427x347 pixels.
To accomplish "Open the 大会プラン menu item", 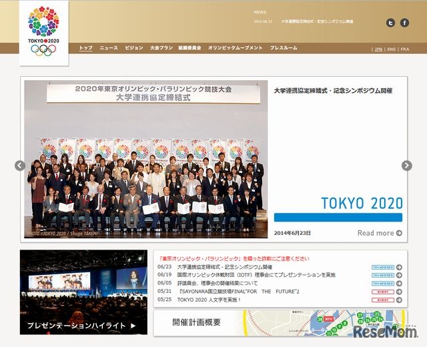I will coord(161,48).
